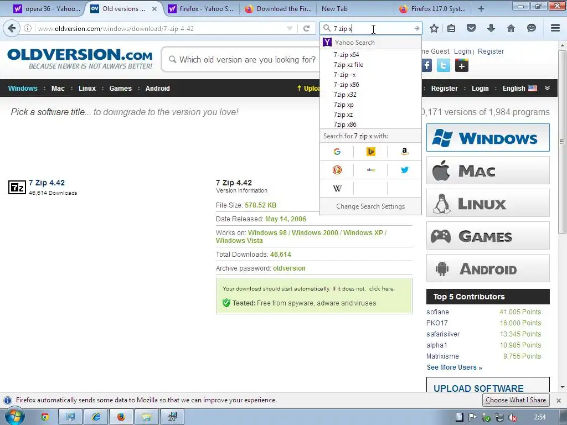The height and width of the screenshot is (425, 567).
Task: Click the Google Plus share icon
Action: (461, 66)
